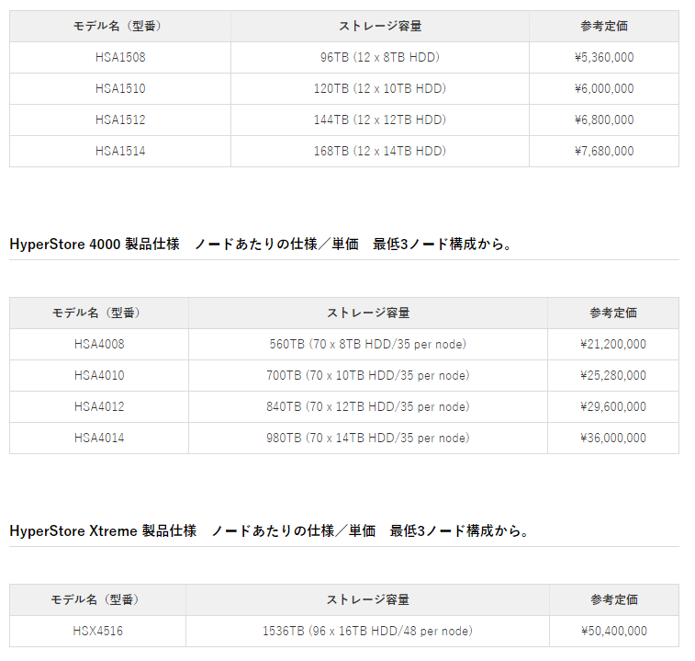The height and width of the screenshot is (661, 695).
Task: Click model HSA4014 in the table
Action: (99, 438)
